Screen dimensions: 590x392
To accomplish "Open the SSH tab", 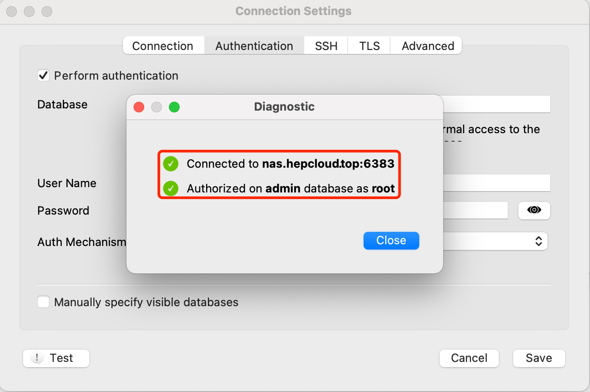I will pyautogui.click(x=326, y=46).
